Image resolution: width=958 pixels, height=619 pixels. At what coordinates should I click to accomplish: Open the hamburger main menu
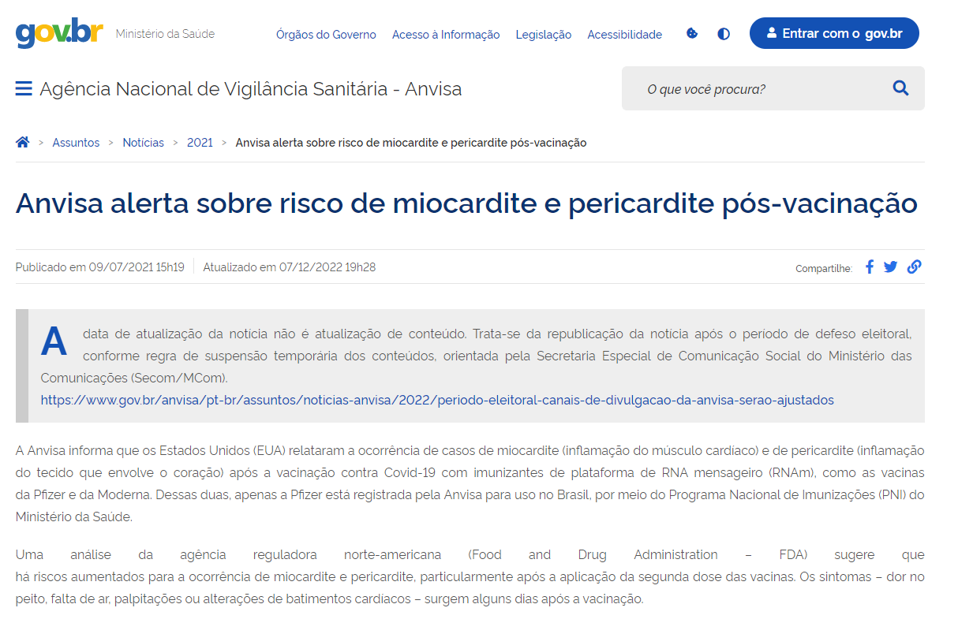(x=24, y=88)
